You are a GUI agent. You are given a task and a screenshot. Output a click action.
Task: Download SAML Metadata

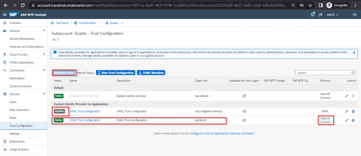pos(151,72)
